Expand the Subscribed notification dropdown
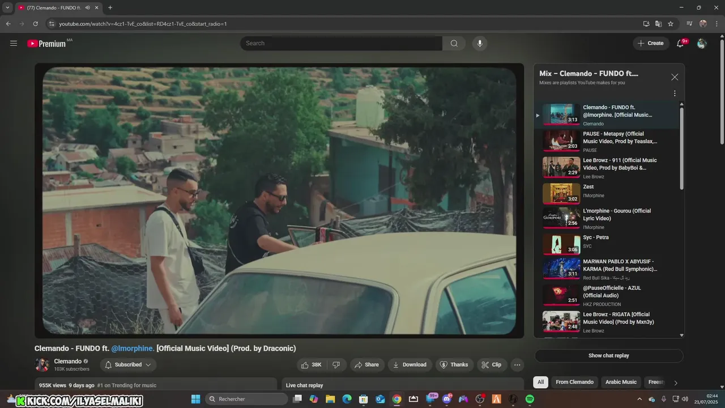 129,365
